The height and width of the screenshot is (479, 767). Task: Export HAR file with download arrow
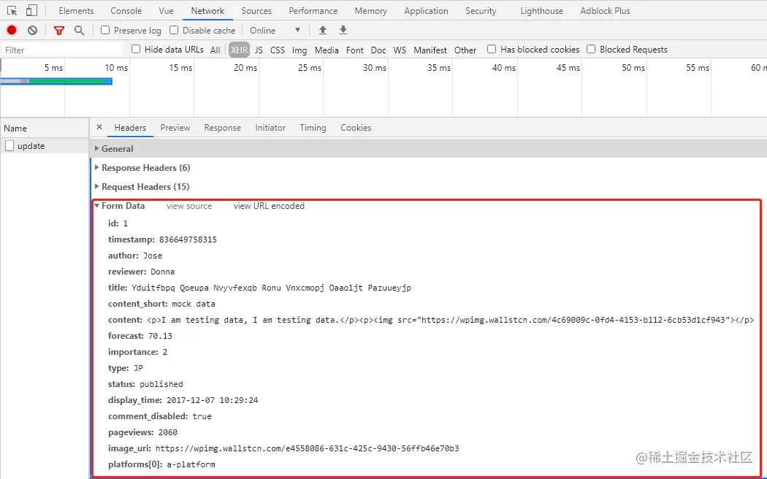tap(343, 31)
